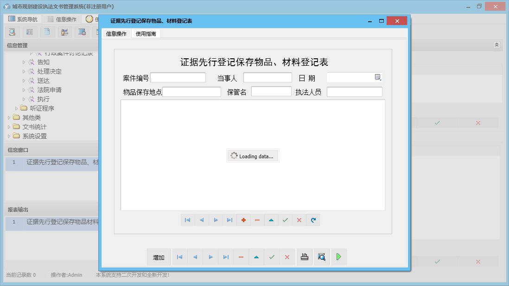Viewport: 509px width, 286px height.
Task: Click inside the 案件编号 input field
Action: pos(178,77)
